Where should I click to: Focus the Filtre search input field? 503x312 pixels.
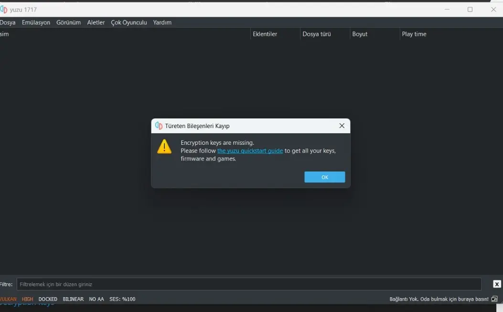coord(249,284)
